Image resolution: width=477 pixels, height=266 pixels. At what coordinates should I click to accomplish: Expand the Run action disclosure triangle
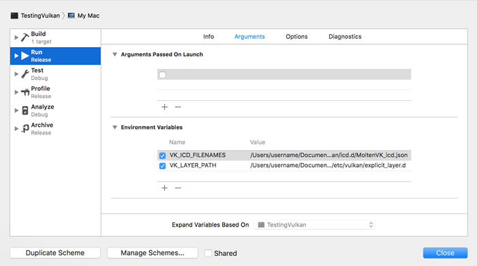click(x=16, y=56)
